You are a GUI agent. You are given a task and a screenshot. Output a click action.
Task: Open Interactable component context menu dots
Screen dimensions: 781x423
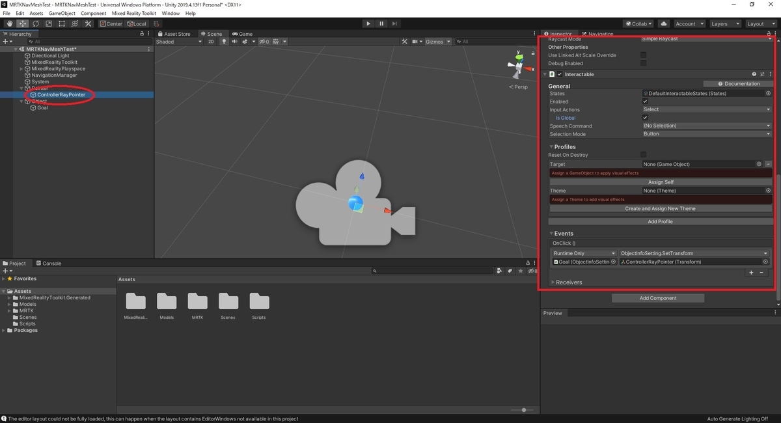click(x=770, y=74)
